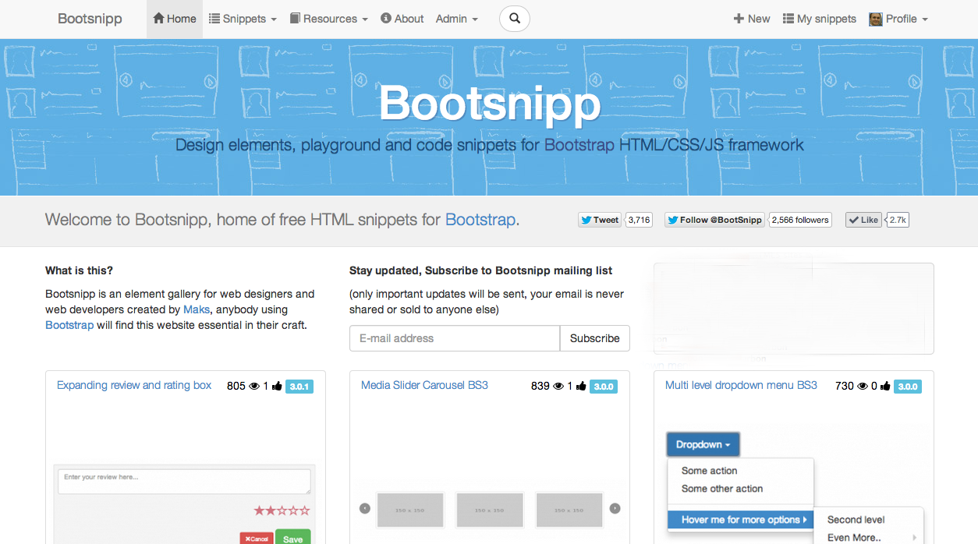Create a New snippet

click(752, 19)
